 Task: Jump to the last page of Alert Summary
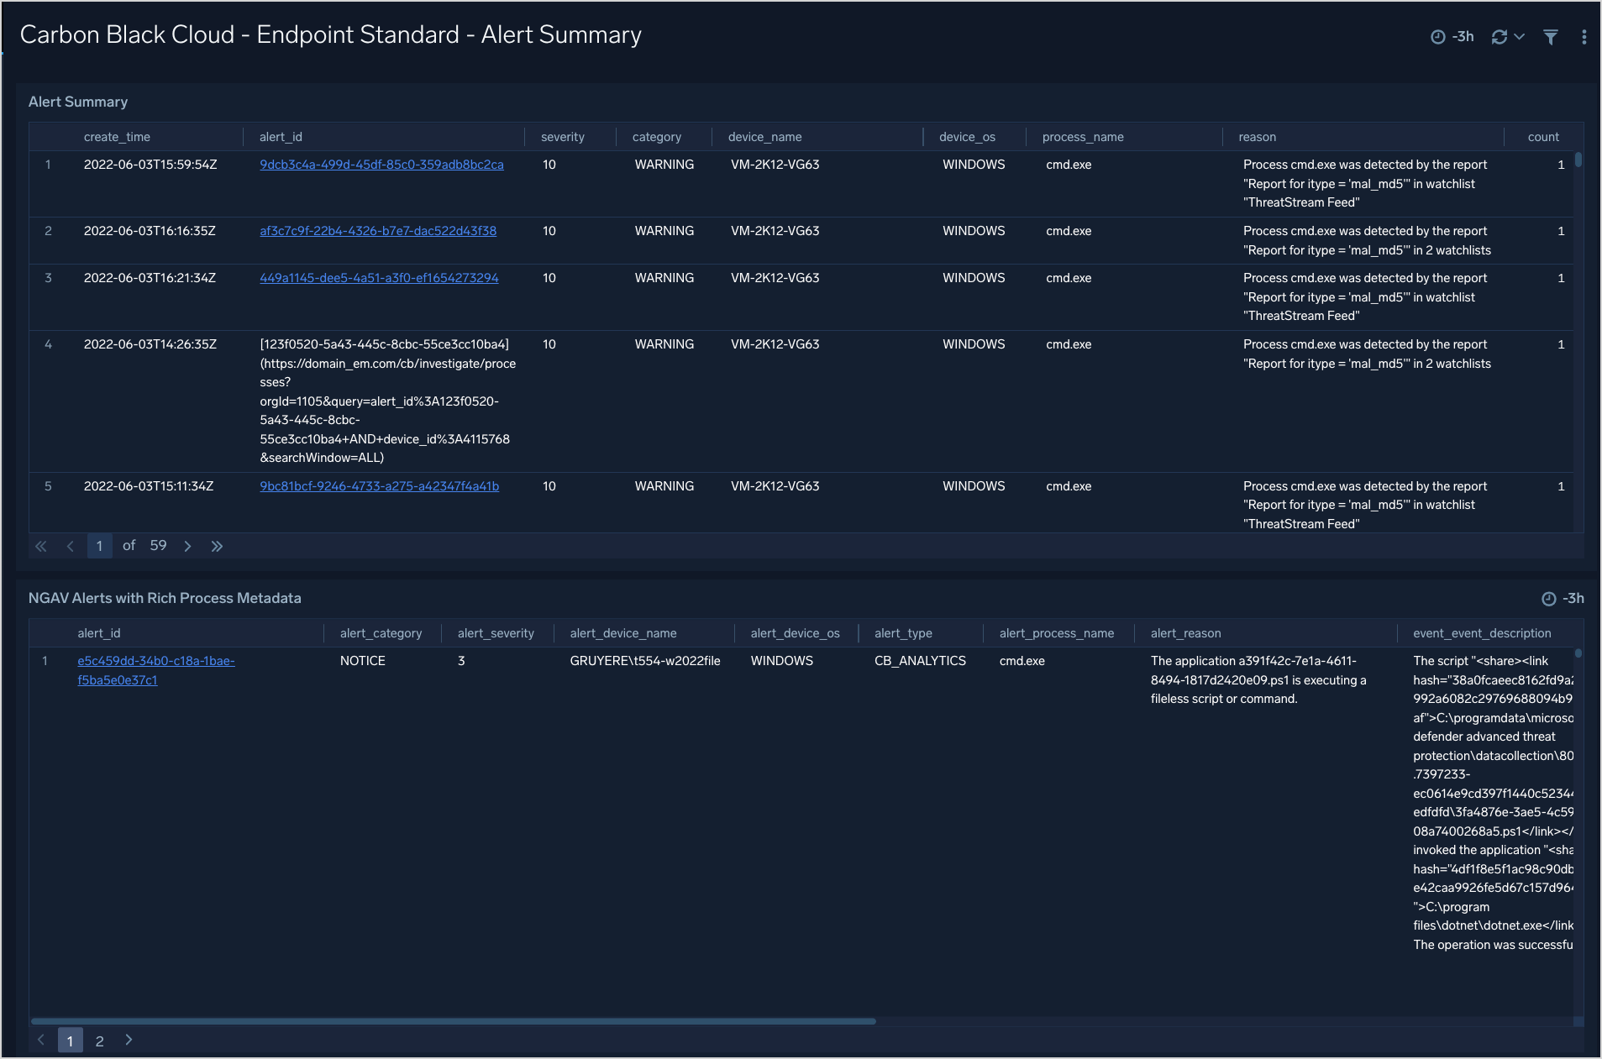(217, 546)
